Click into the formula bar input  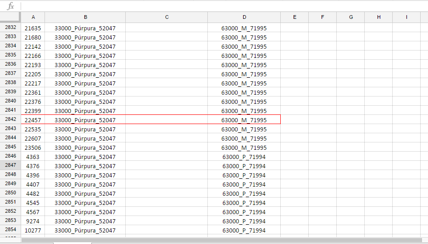pyautogui.click(x=220, y=6)
